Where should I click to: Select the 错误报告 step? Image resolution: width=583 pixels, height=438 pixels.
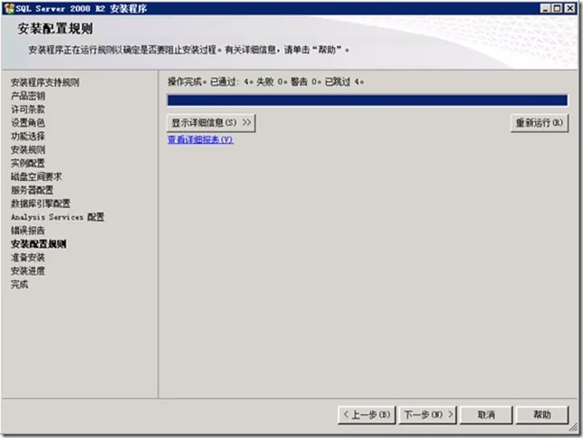coord(28,231)
